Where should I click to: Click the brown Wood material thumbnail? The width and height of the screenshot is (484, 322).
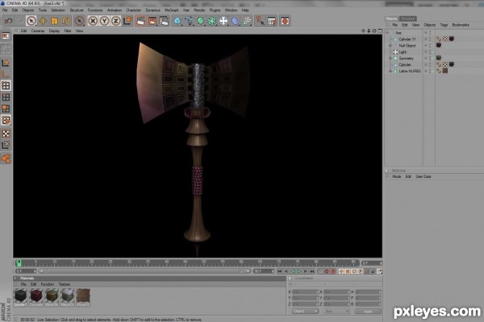coord(83,295)
